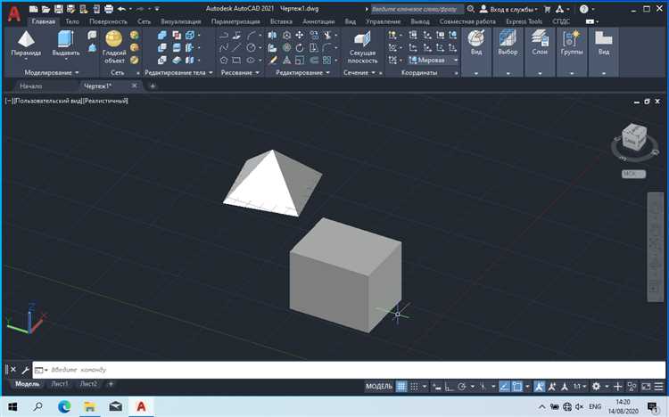Select the Line tool in Рисование panel
Image resolution: width=669 pixels, height=417 pixels.
coord(236,48)
